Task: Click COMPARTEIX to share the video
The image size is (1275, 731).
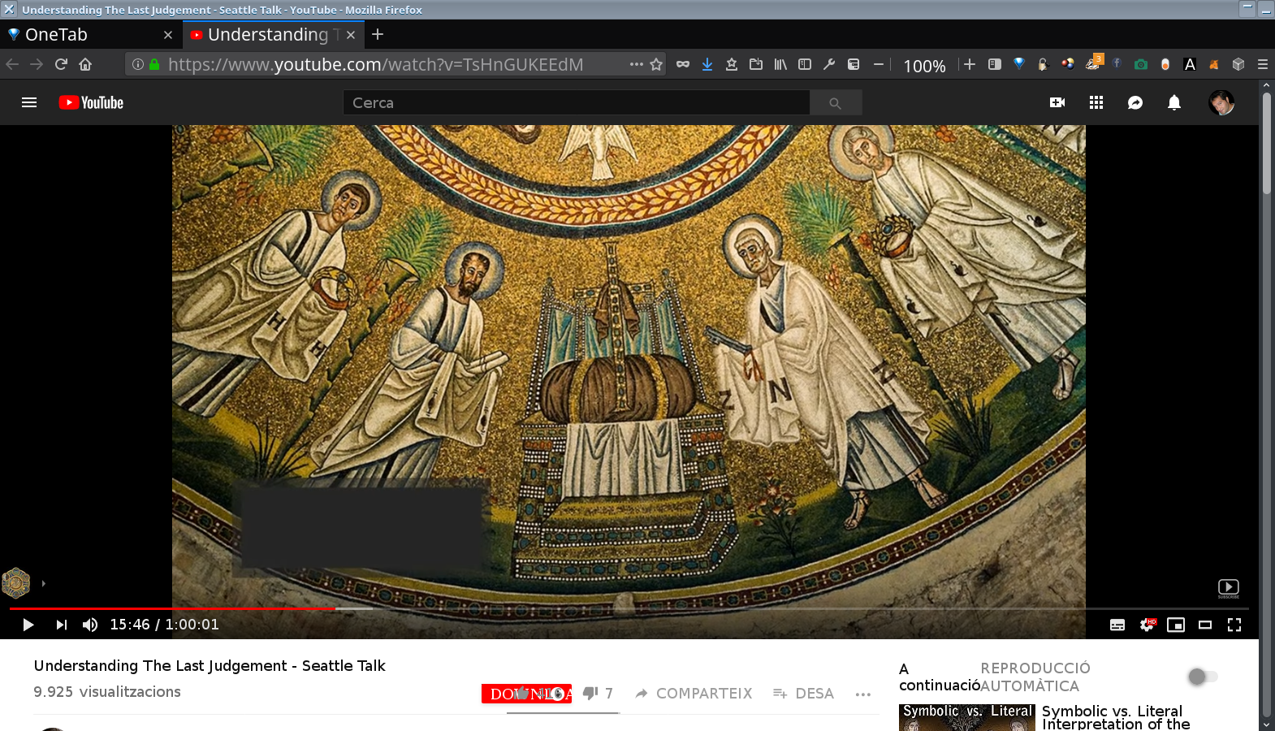Action: [694, 694]
